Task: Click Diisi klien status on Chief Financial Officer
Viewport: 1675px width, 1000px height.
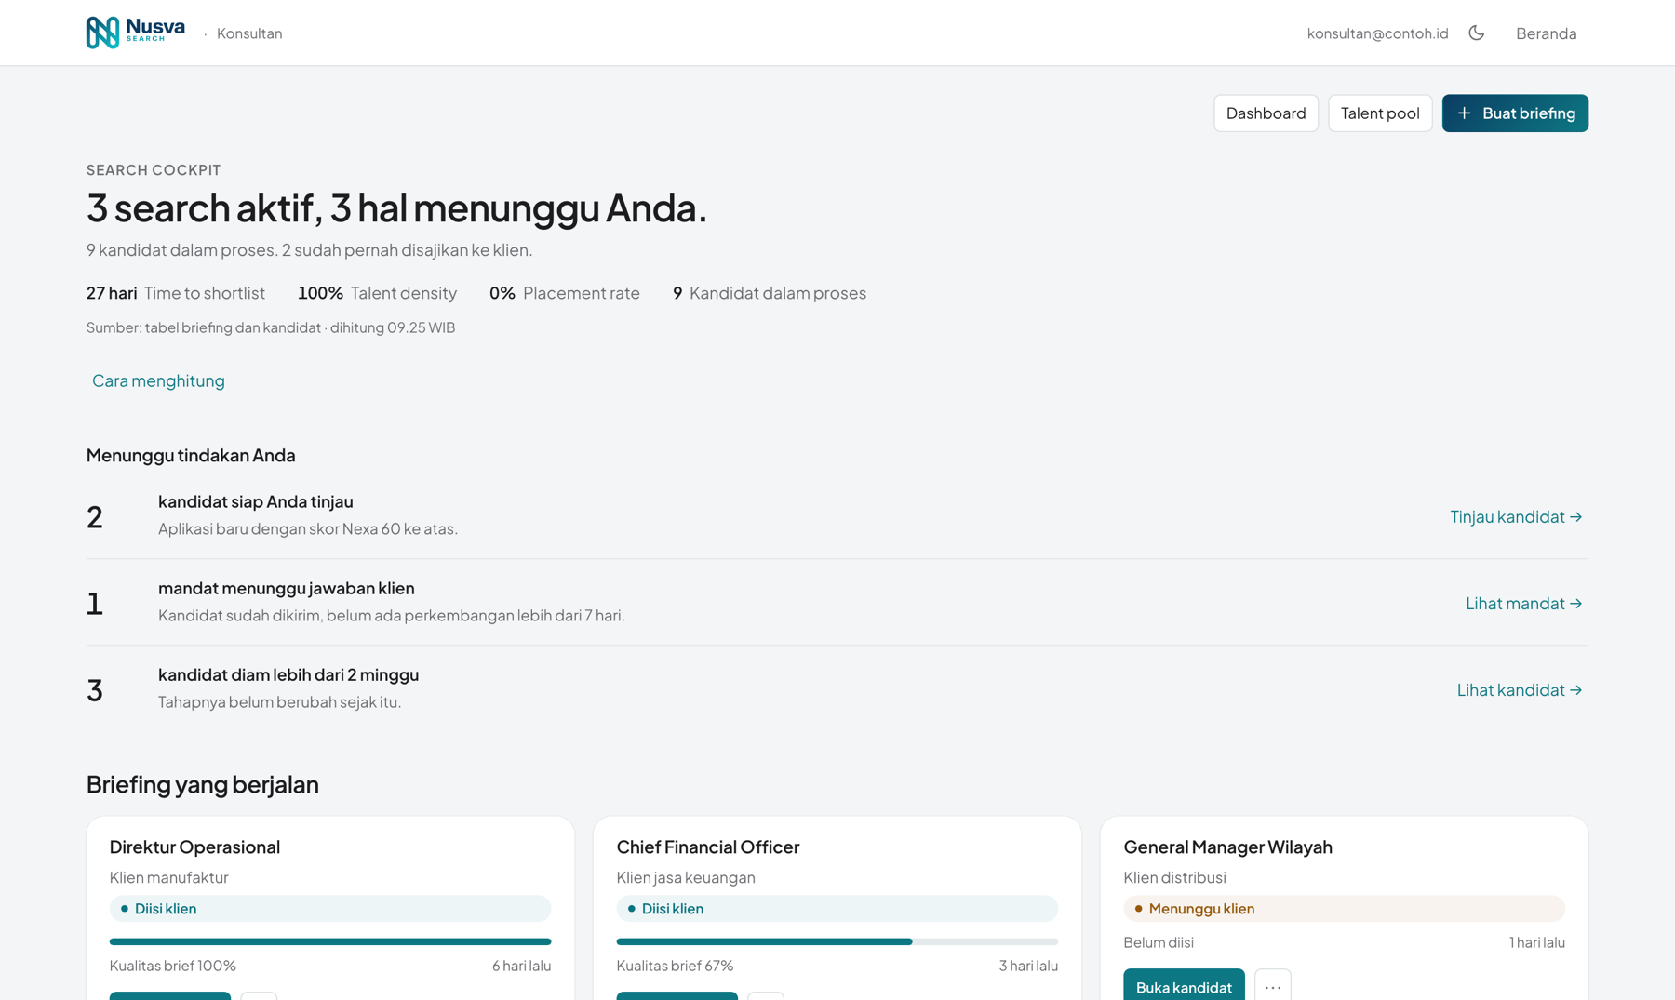Action: click(837, 908)
